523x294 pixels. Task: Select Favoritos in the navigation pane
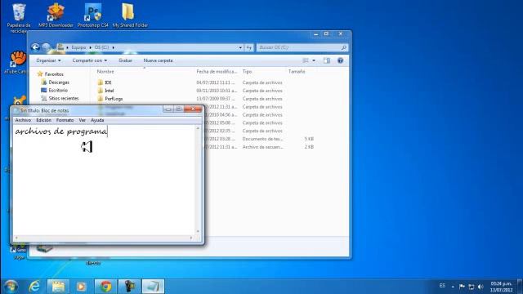pos(54,74)
